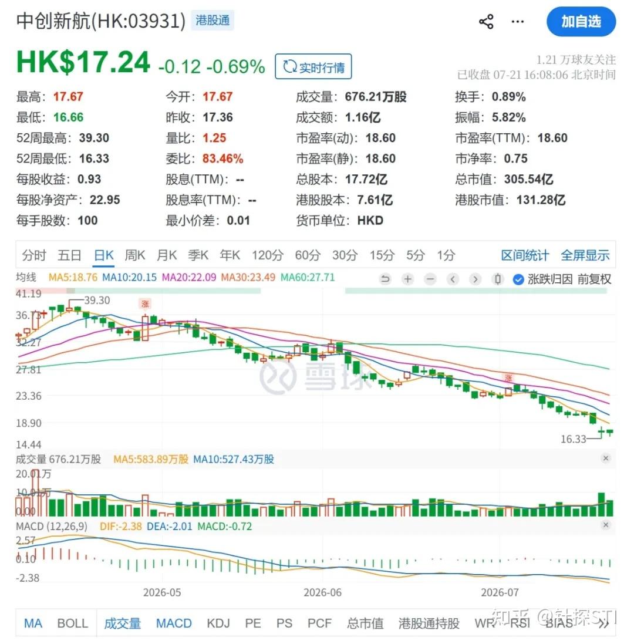Shift chart left with the left chevron
The image size is (634, 644).
click(x=453, y=279)
